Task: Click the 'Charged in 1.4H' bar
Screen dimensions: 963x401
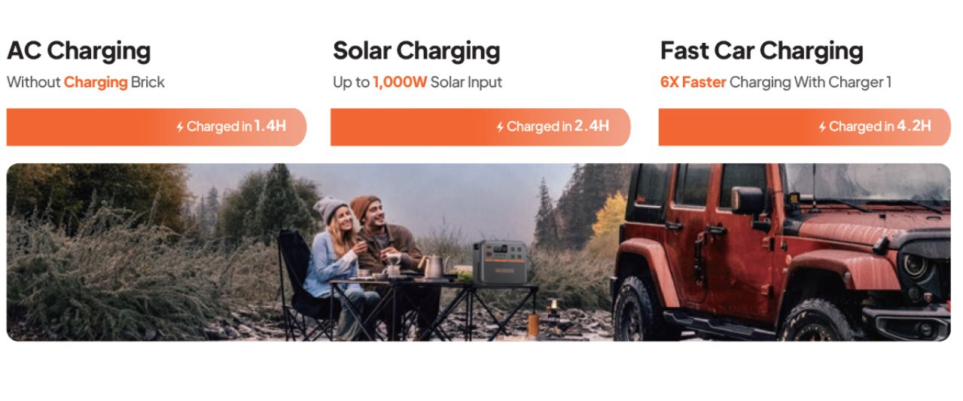Action: [x=157, y=127]
